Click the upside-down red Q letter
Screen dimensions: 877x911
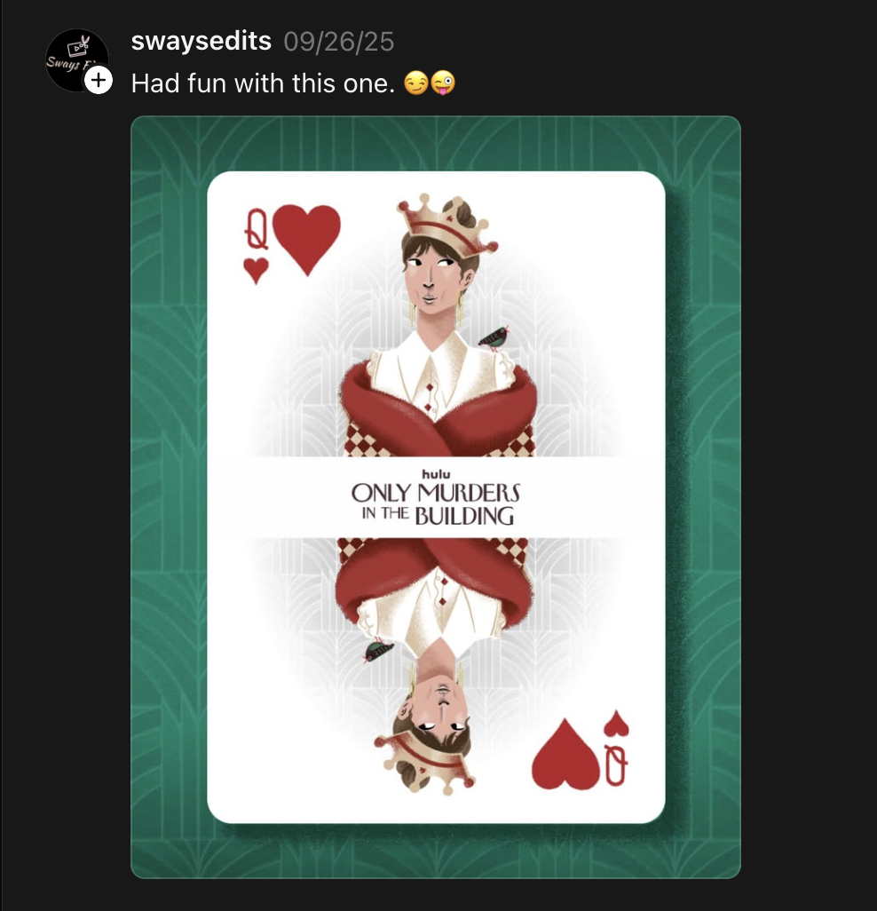[616, 765]
